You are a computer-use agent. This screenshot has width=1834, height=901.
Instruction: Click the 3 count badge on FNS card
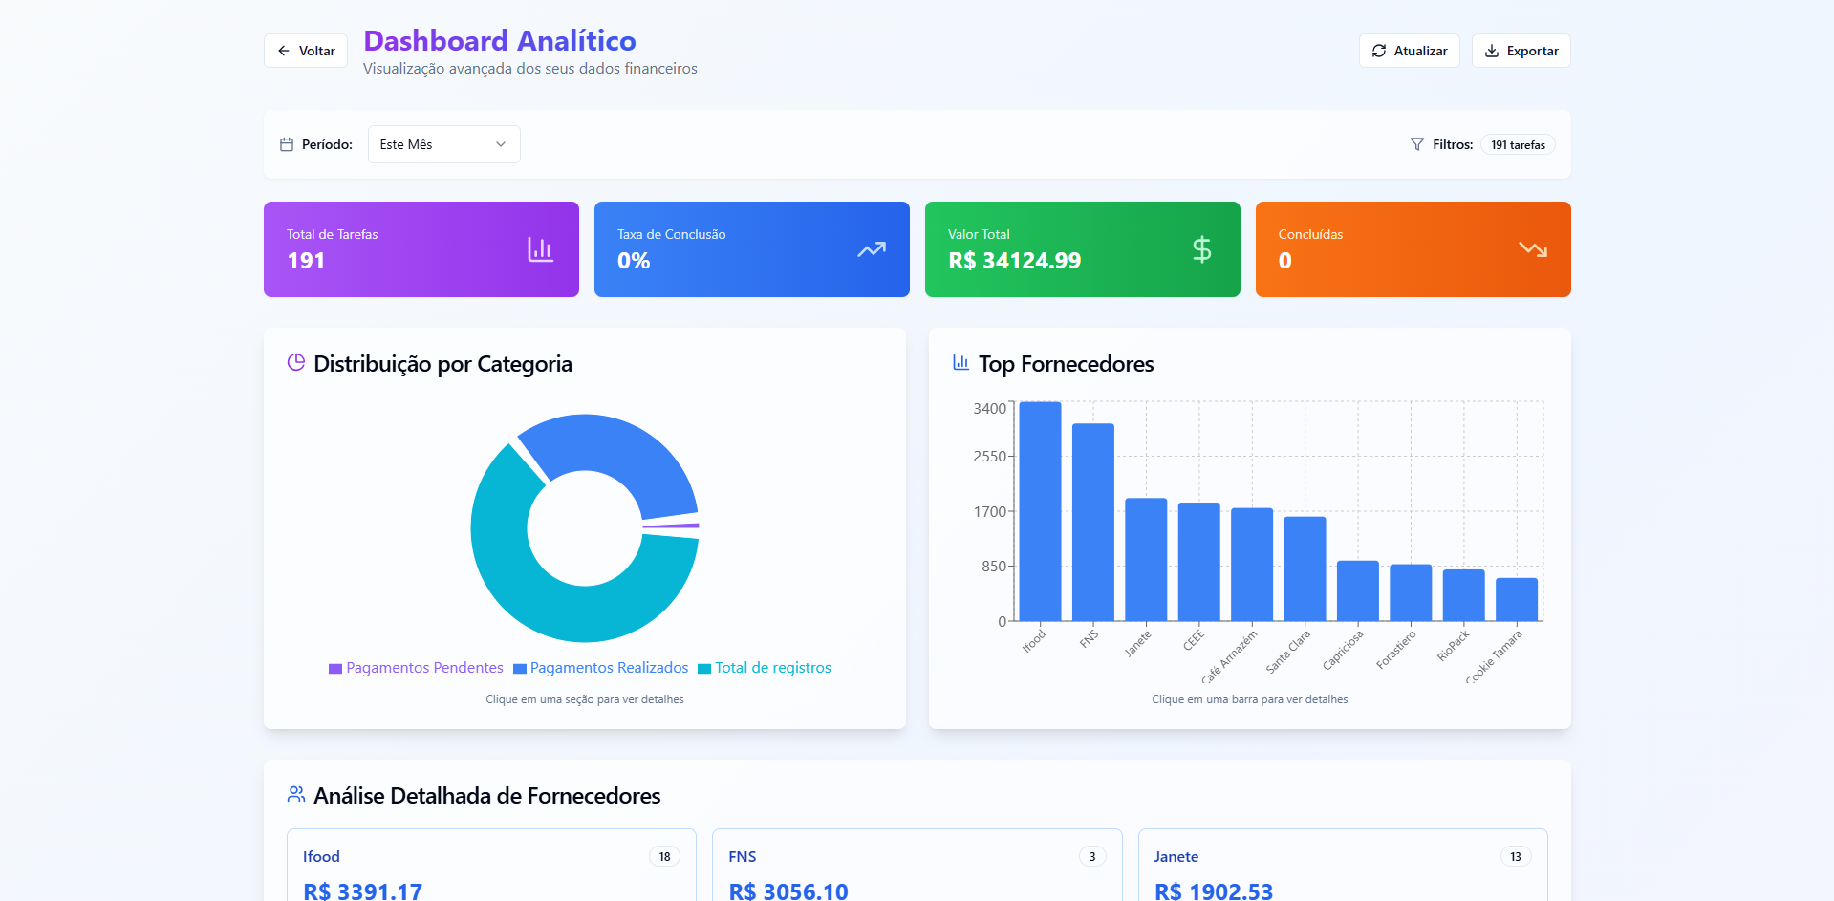pos(1092,857)
